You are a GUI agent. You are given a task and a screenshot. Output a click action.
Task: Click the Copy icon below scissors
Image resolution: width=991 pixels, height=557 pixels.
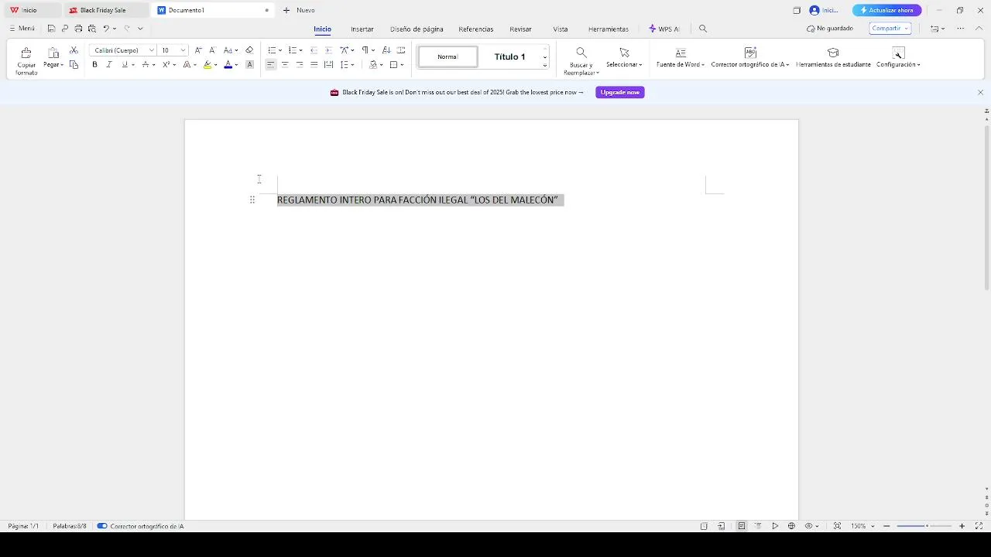pos(74,65)
